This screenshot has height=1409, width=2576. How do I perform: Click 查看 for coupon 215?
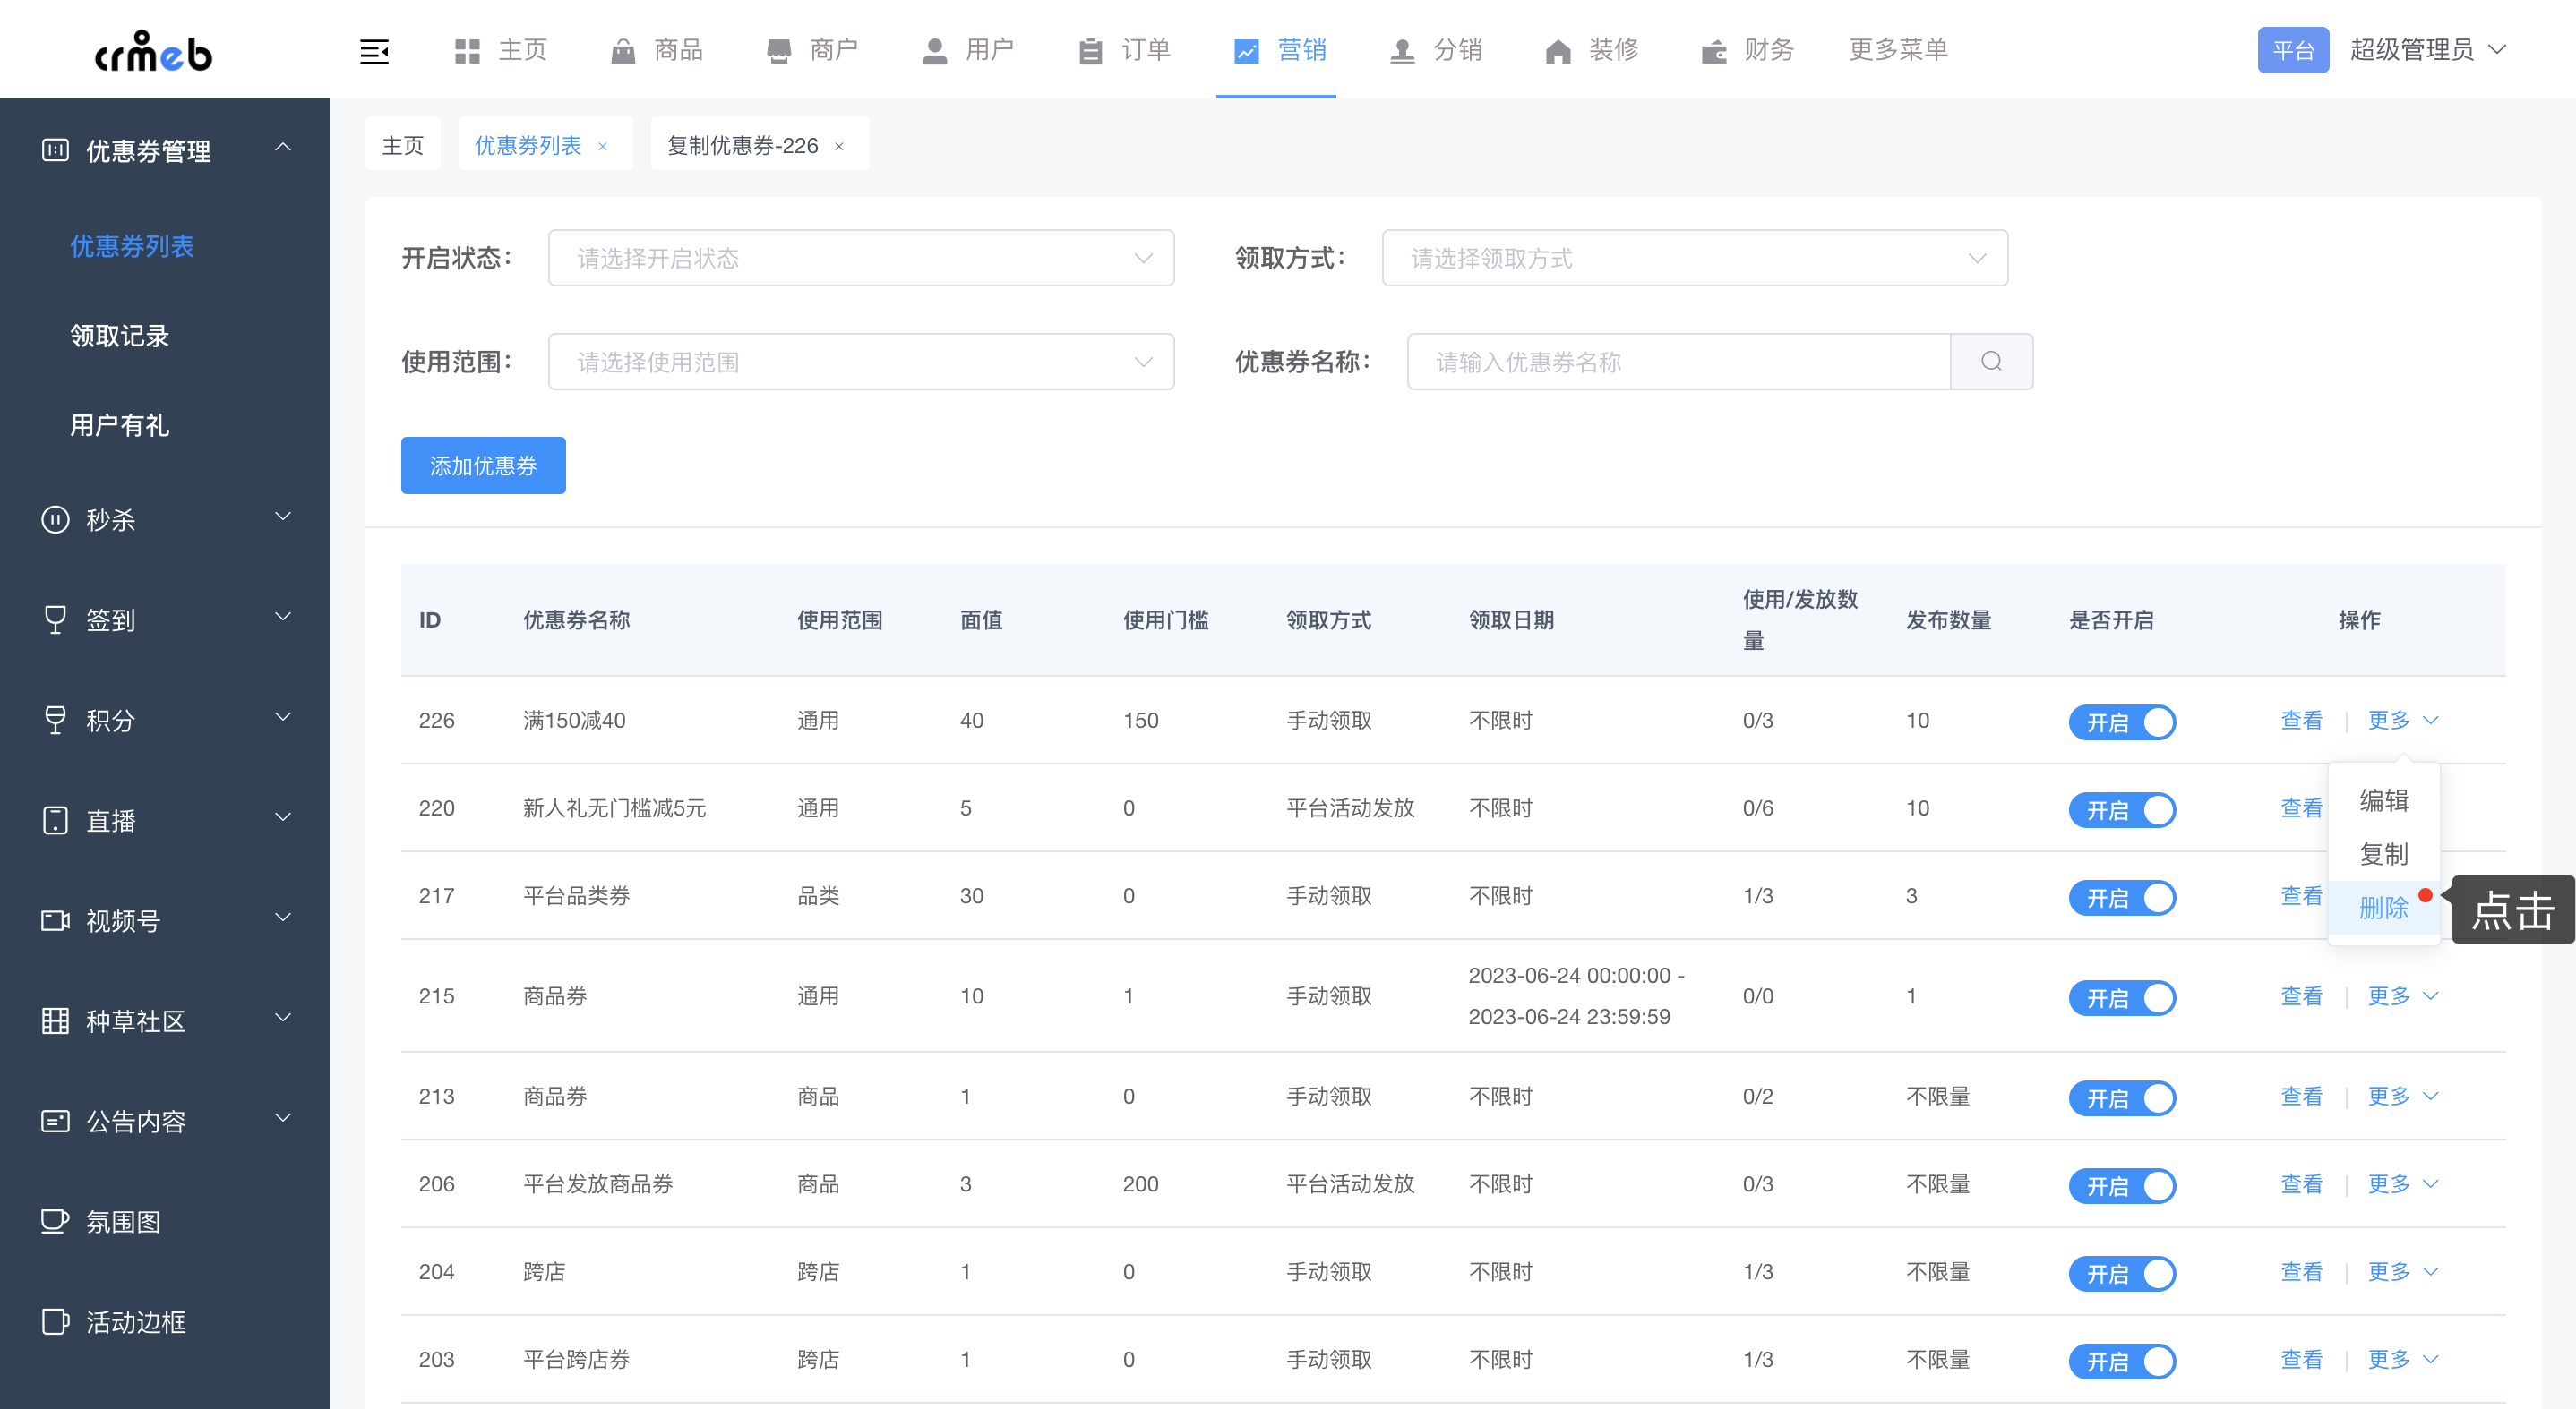pos(2301,996)
